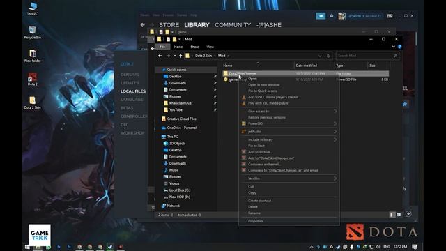The height and width of the screenshot is (251, 446).
Task: Select DLC in Dota 2 properties
Action: pyautogui.click(x=124, y=125)
